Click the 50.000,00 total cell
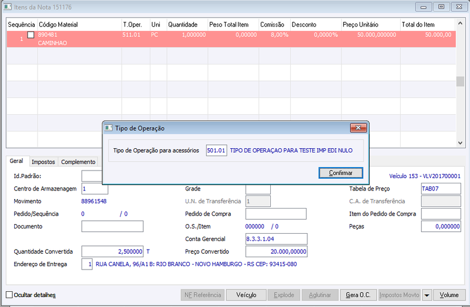 [438, 35]
